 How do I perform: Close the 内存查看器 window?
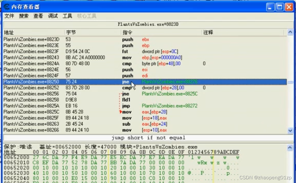click(289, 7)
